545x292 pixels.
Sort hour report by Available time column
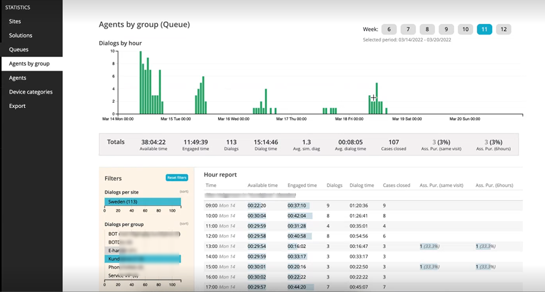(263, 185)
